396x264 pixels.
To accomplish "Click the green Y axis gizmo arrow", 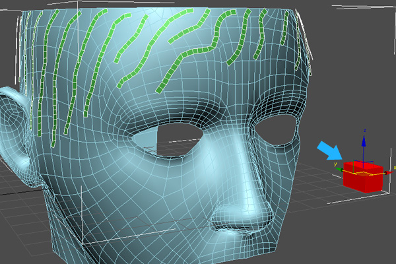I will (x=340, y=170).
